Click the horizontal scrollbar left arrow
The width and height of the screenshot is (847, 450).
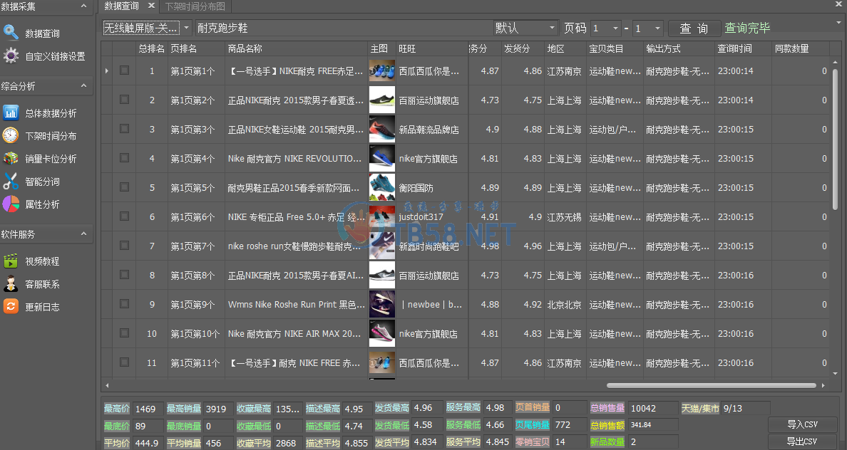pyautogui.click(x=107, y=385)
